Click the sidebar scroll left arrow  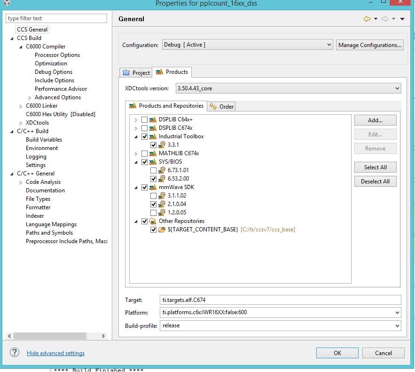9,336
